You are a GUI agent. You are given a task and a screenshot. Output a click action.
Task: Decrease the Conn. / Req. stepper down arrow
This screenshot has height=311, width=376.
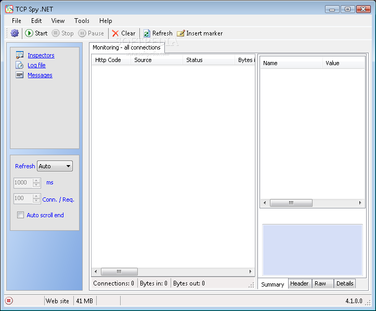(36, 201)
